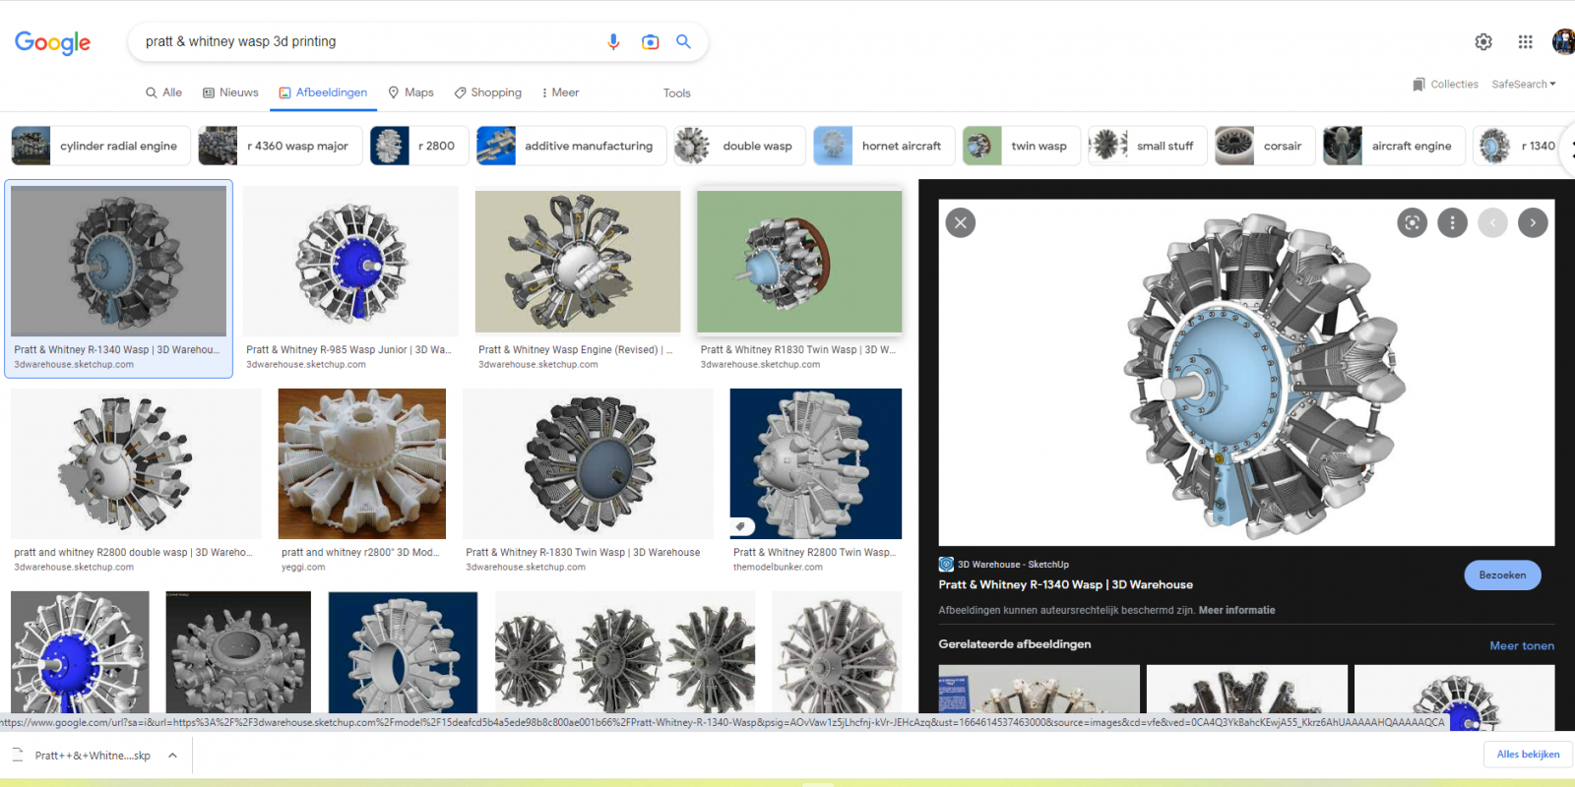Click yeggi.com source text
This screenshot has width=1575, height=787.
(303, 568)
